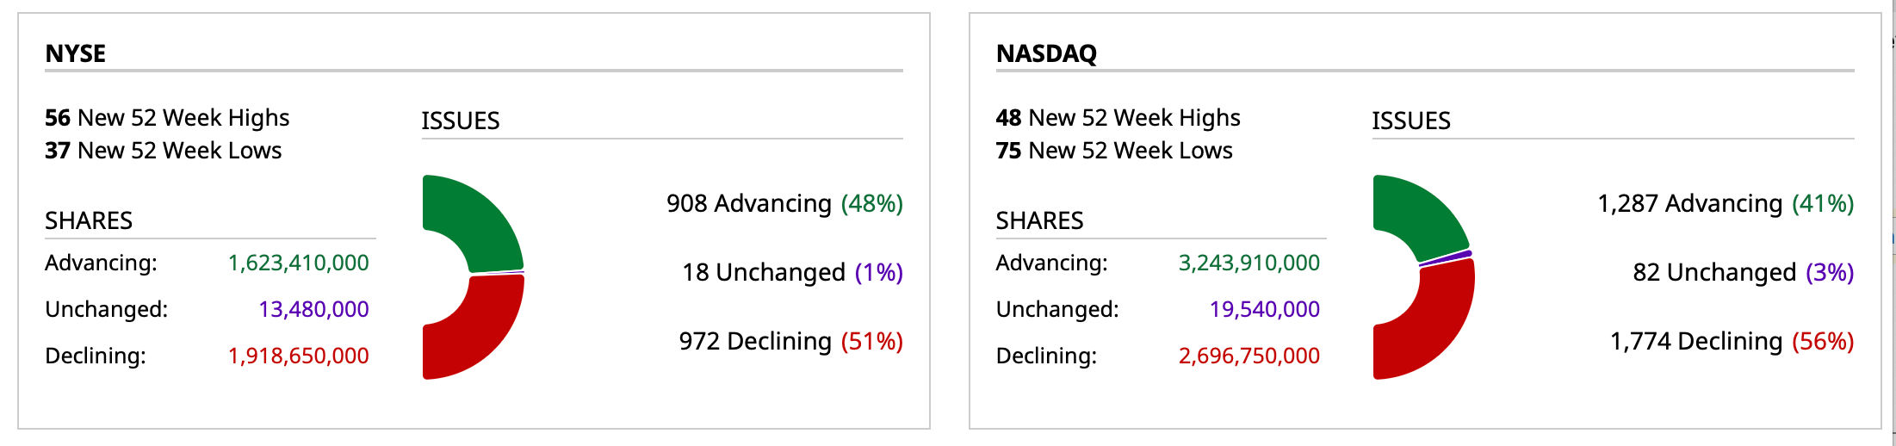Click the 972 Declining (51%) issues label
The height and width of the screenshot is (446, 1896).
(x=790, y=341)
